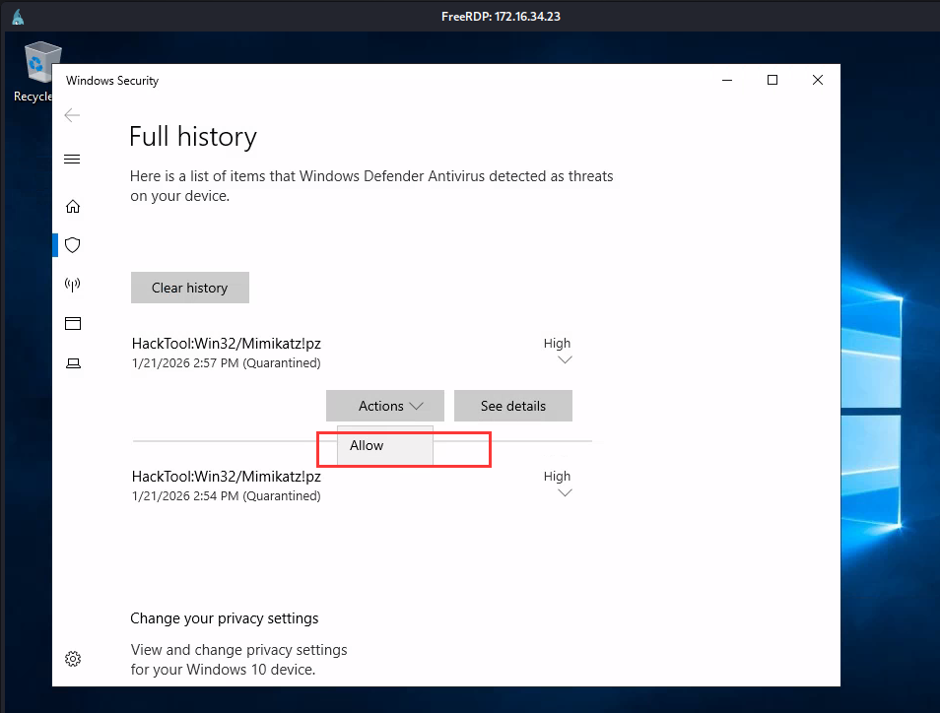Click the back arrow in Windows Security
Viewport: 940px width, 713px height.
(x=72, y=115)
